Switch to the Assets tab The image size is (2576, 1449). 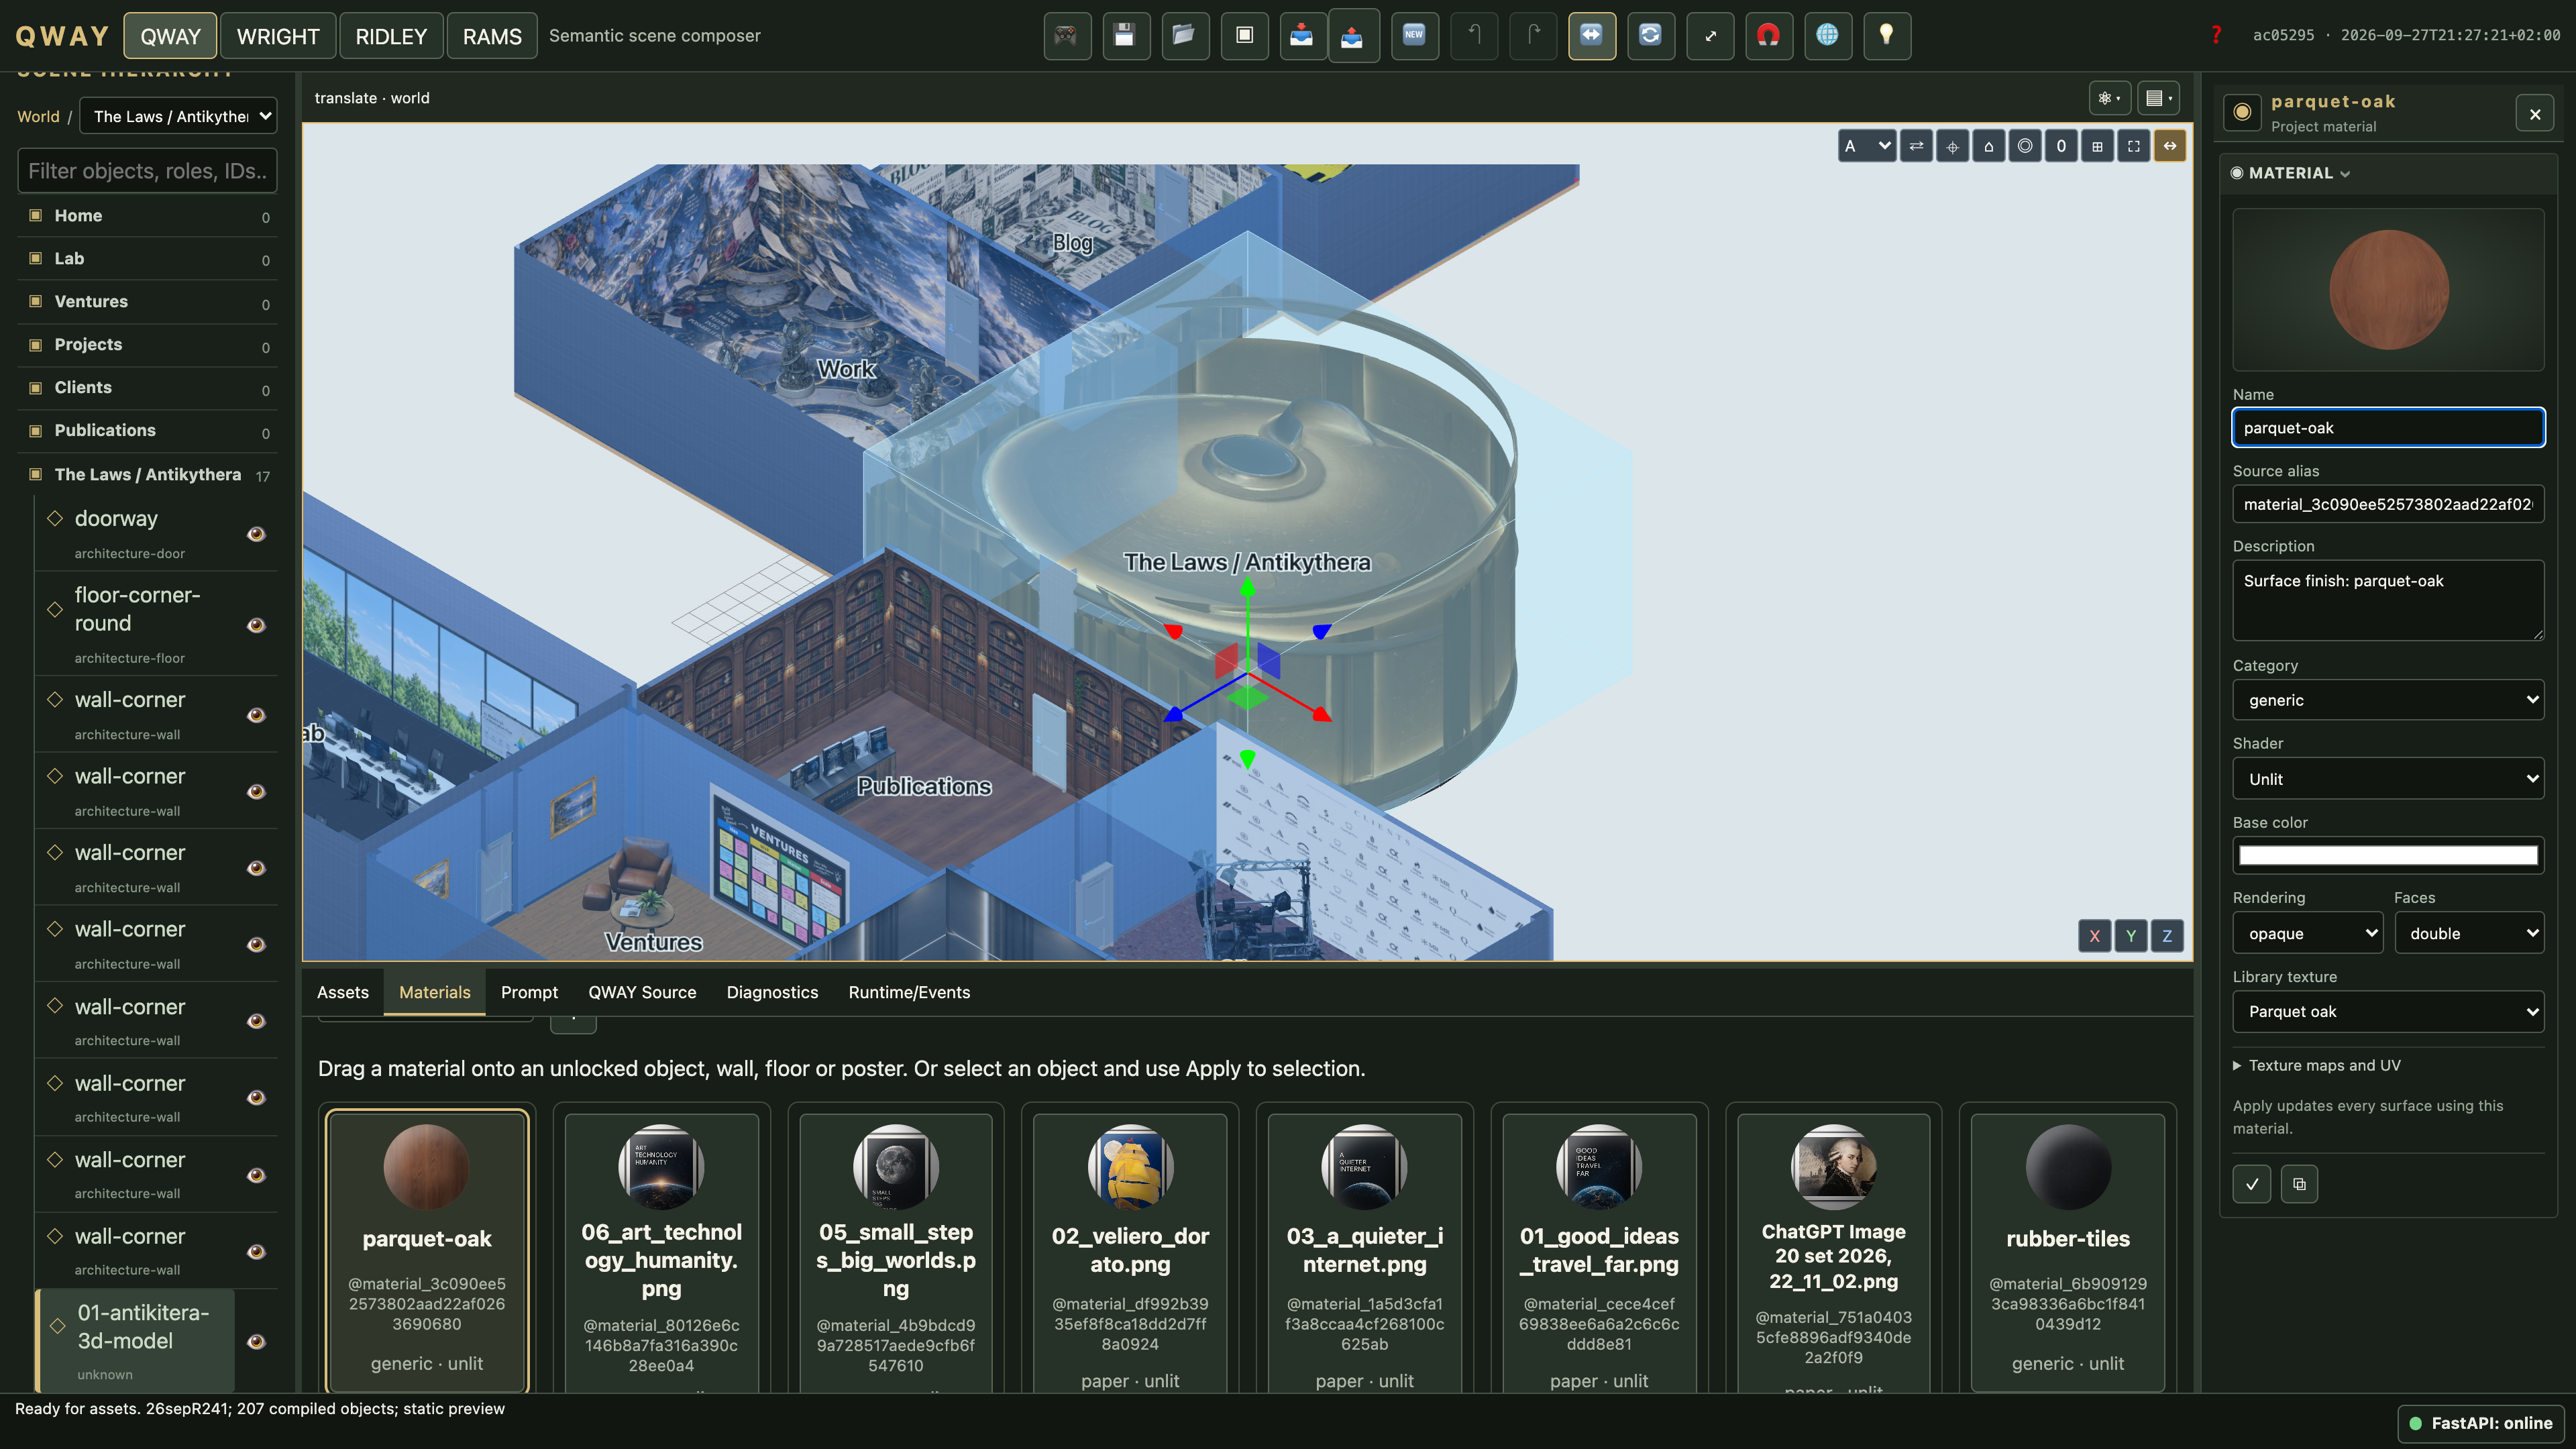point(343,992)
